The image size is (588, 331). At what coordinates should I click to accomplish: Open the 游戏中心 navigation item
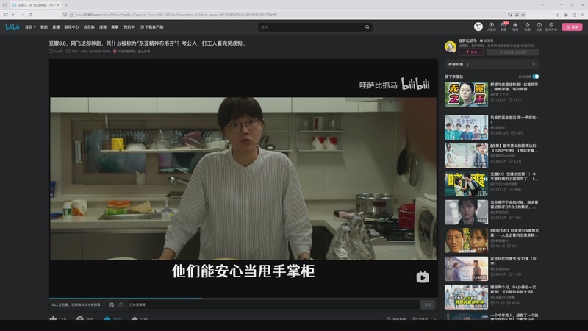[x=71, y=27]
